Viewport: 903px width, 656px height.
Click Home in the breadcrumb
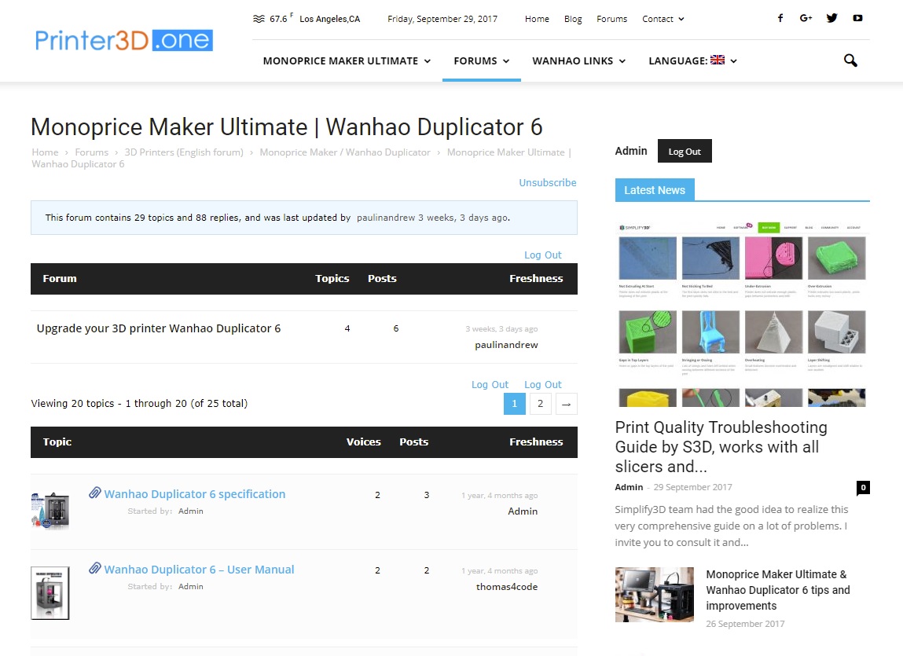point(45,152)
